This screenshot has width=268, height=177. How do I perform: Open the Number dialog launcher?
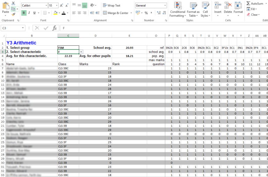[166, 20]
